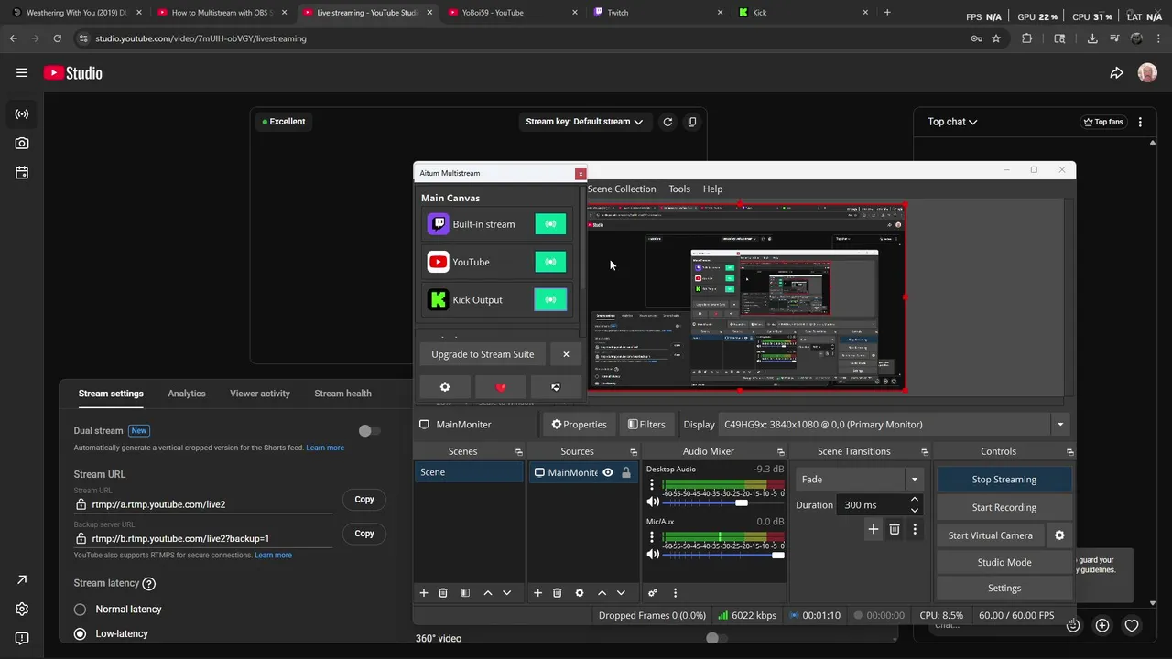This screenshot has height=659, width=1172.
Task: Pop out the Audio Mixer dock icon
Action: point(780,452)
